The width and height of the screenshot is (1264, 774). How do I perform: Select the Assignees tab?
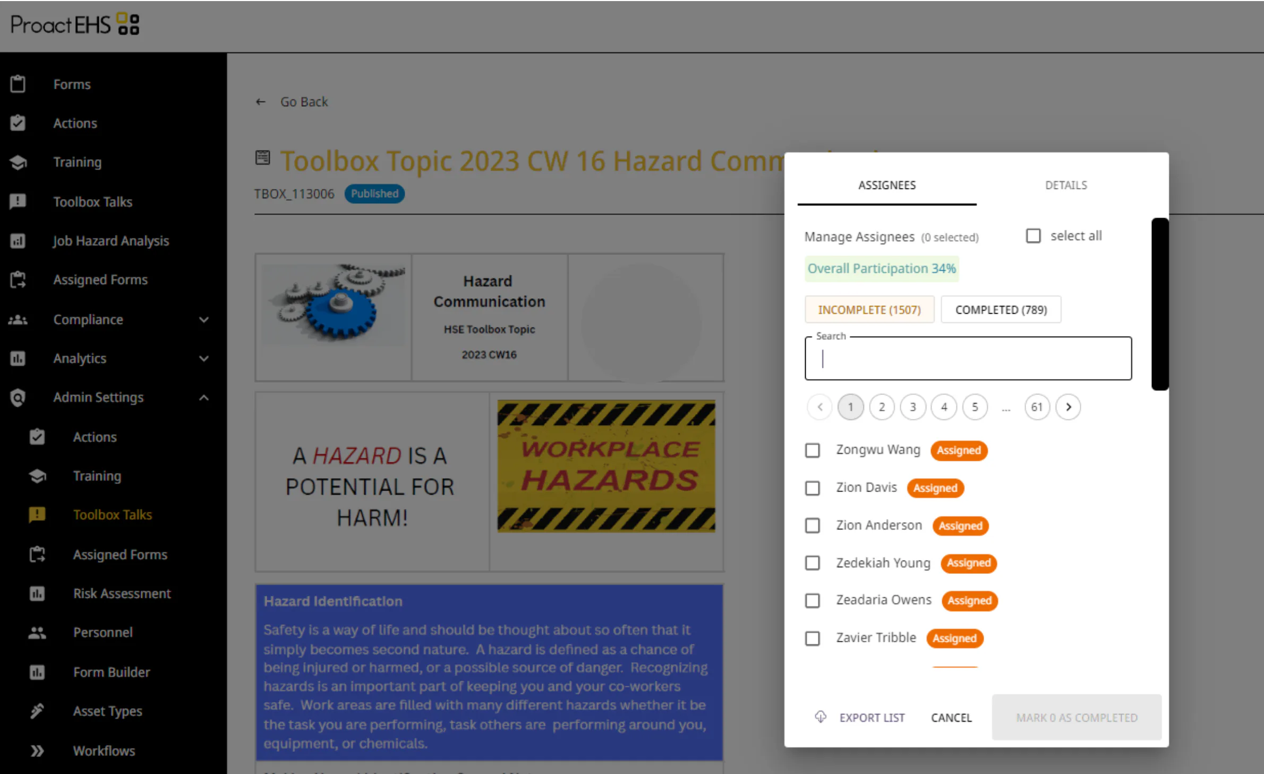[887, 185]
